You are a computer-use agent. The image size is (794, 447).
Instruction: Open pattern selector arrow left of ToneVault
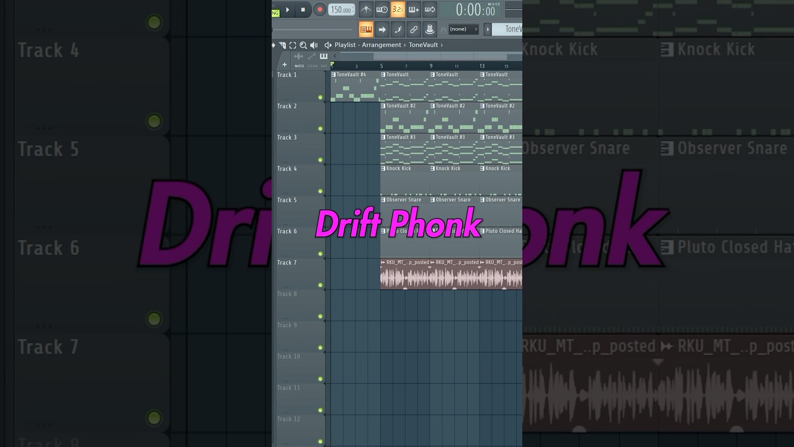click(x=488, y=29)
